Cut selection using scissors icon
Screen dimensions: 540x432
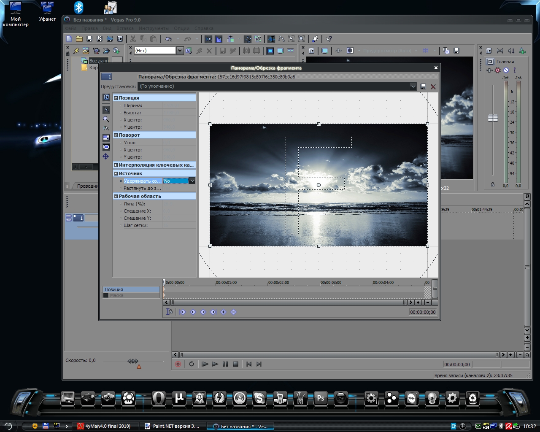(133, 39)
